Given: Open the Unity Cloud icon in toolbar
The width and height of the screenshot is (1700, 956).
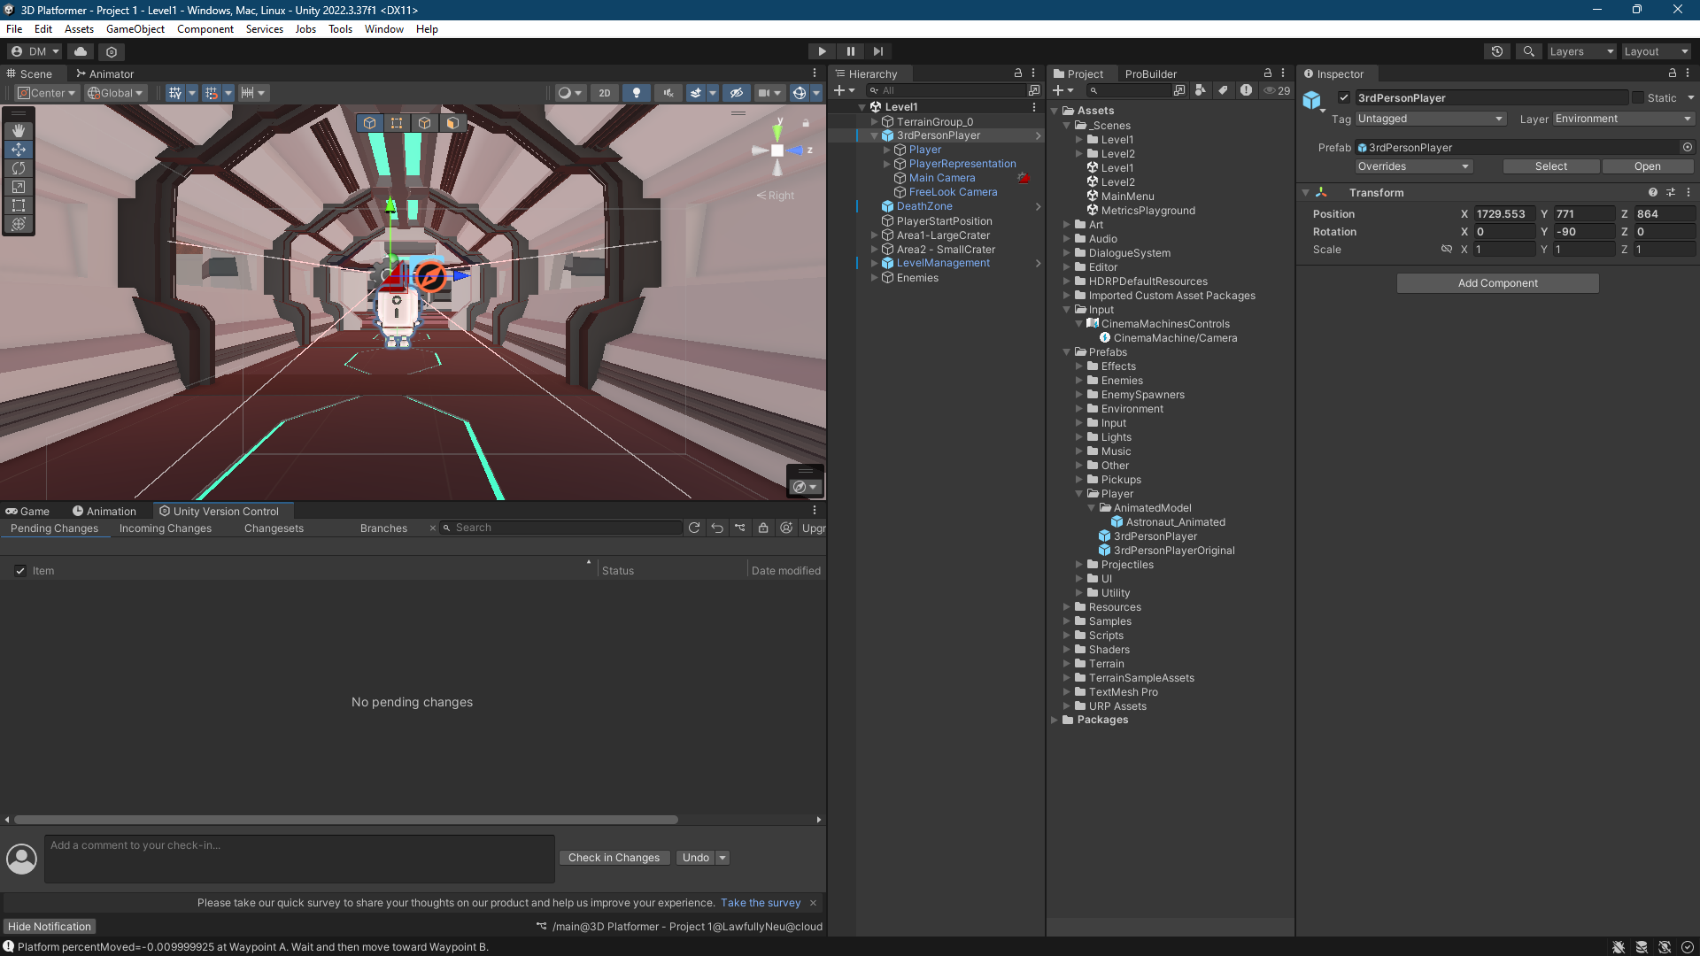Looking at the screenshot, I should pyautogui.click(x=81, y=51).
